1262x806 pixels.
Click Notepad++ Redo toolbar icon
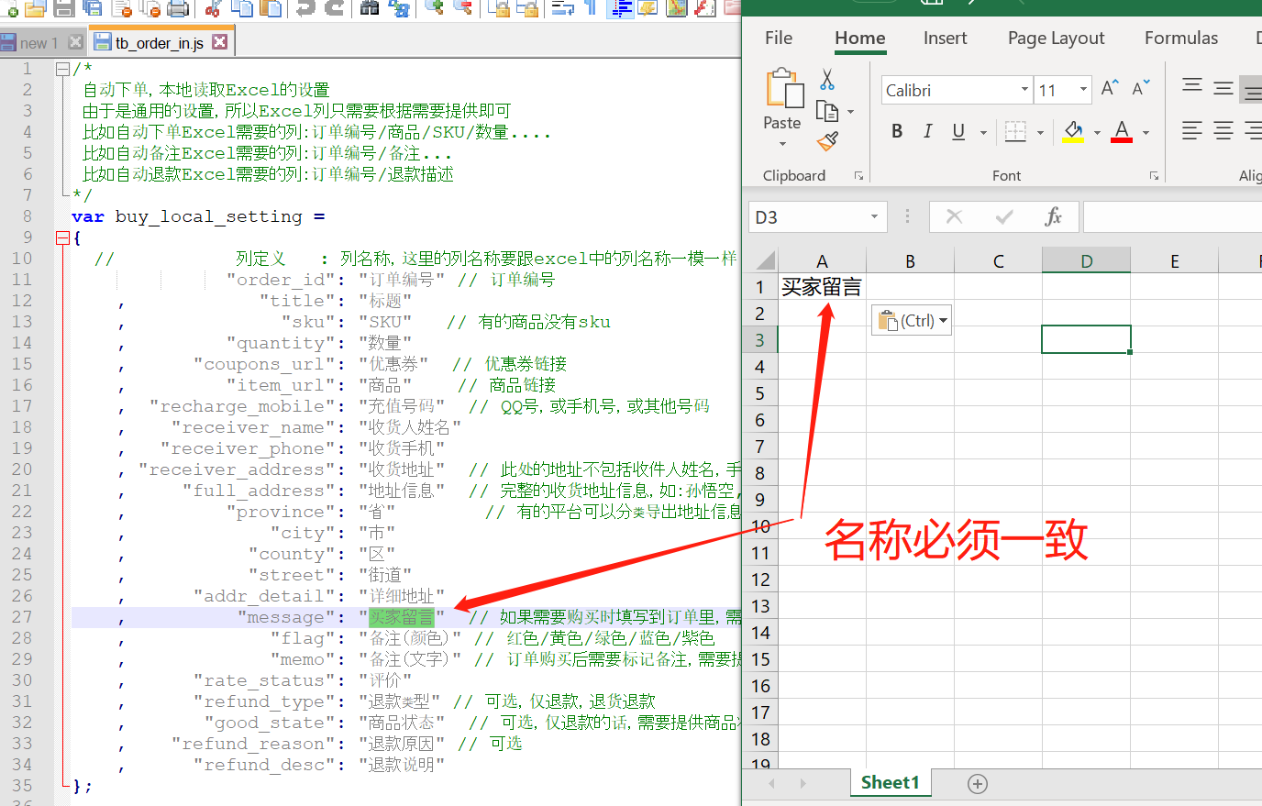[335, 8]
